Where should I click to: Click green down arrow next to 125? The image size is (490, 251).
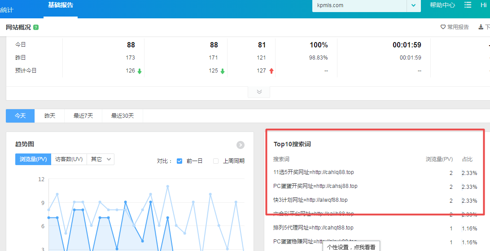[223, 71]
